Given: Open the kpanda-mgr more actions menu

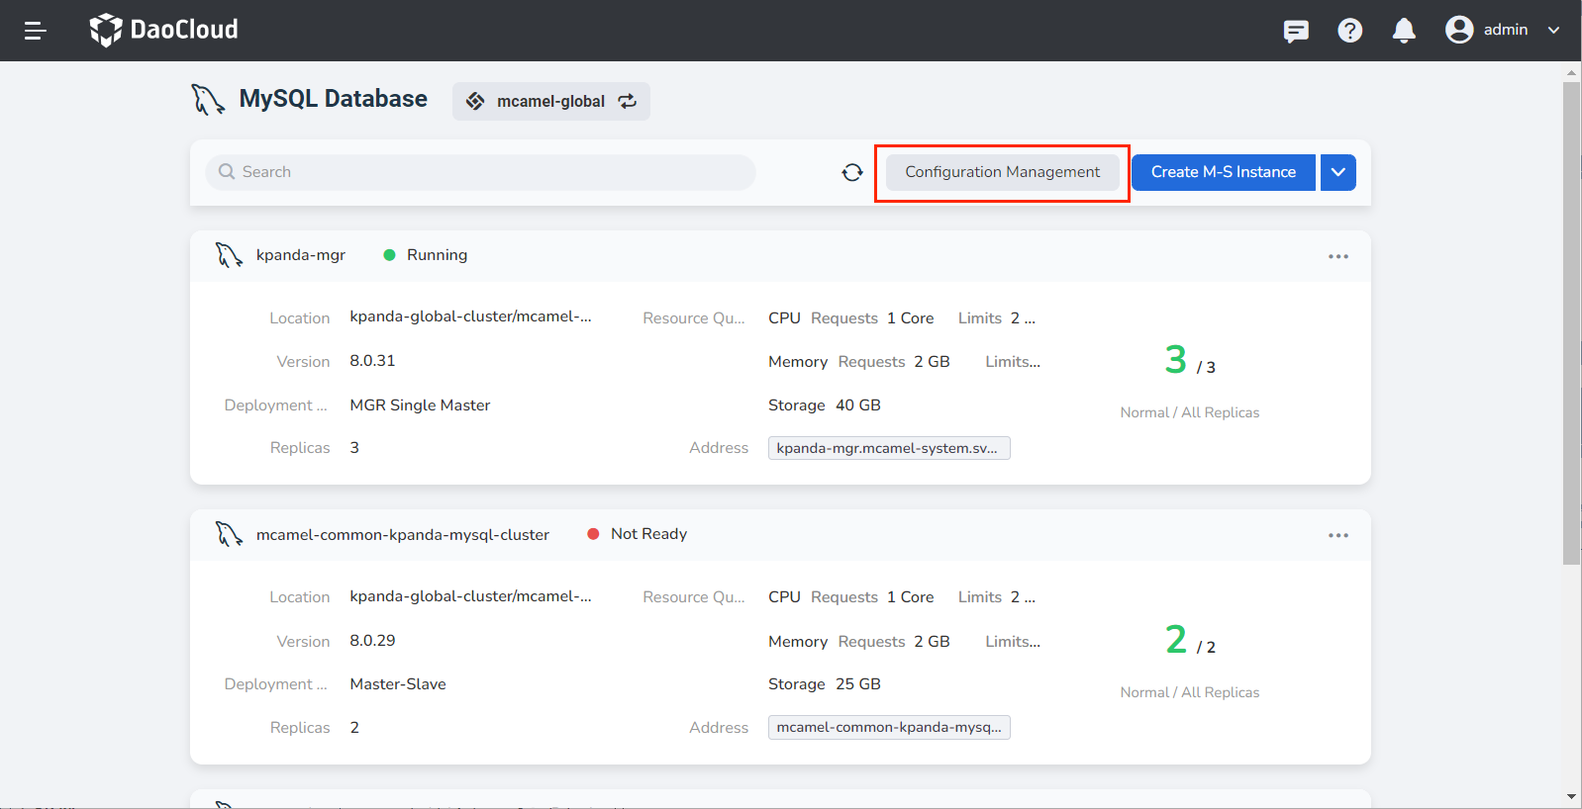Looking at the screenshot, I should coord(1338,256).
